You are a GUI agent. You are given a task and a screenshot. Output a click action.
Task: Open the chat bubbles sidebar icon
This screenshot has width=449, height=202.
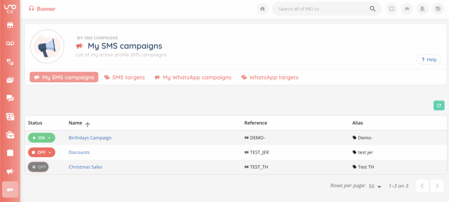click(x=10, y=98)
